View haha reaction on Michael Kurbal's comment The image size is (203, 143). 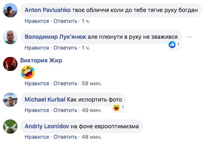coord(119,107)
